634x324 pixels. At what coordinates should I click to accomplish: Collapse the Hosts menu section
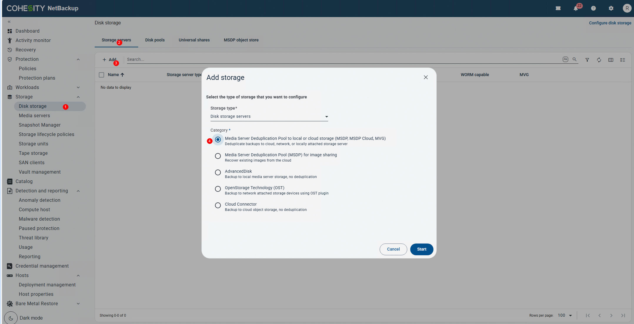[x=78, y=276]
